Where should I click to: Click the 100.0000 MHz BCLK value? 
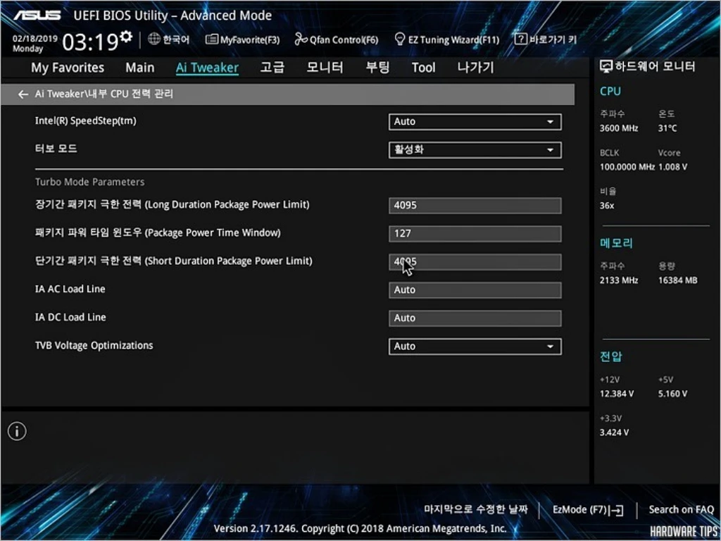tap(627, 167)
